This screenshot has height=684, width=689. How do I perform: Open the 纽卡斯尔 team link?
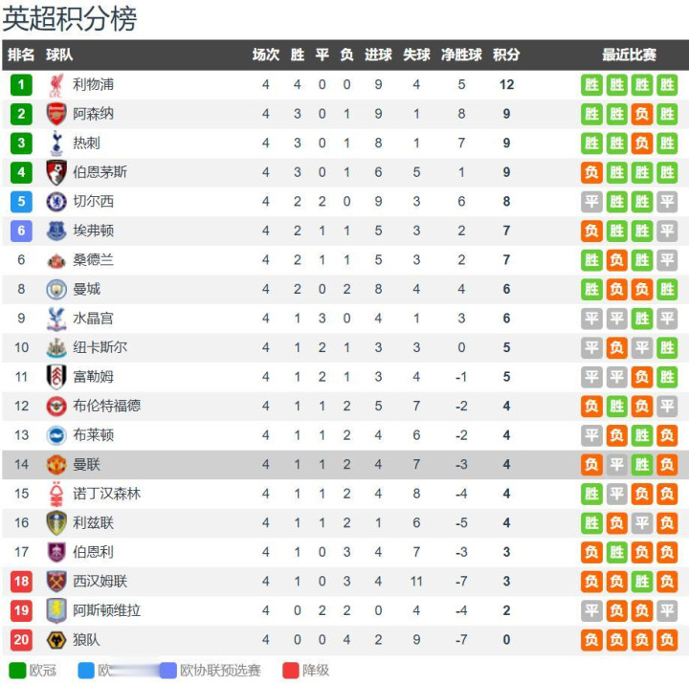(x=100, y=347)
